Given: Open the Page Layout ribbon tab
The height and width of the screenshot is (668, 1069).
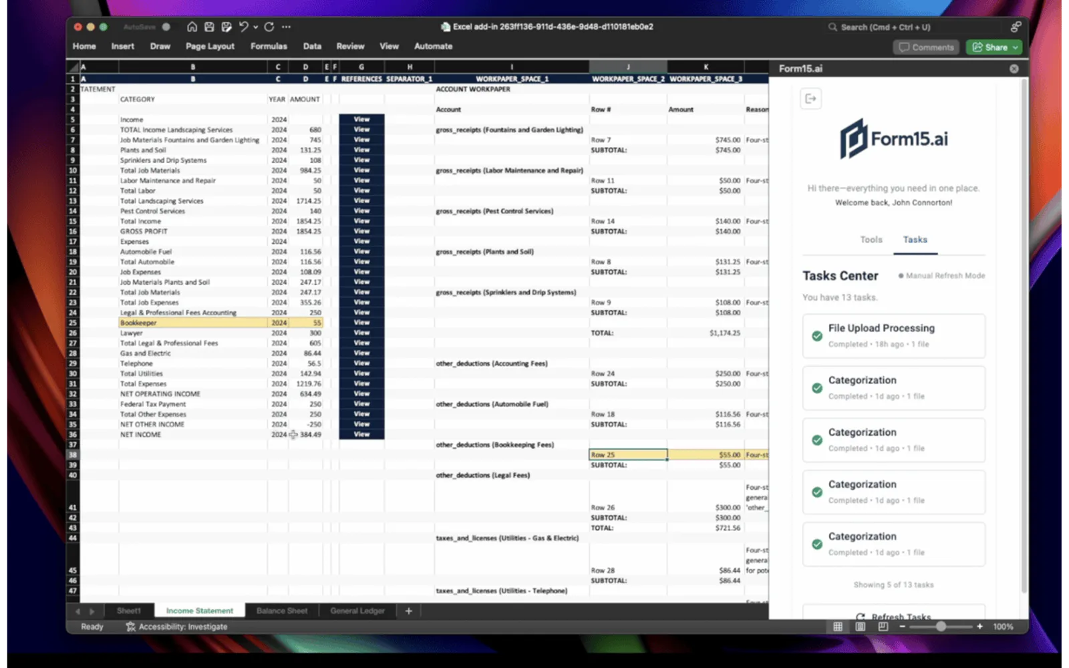Looking at the screenshot, I should pyautogui.click(x=210, y=46).
